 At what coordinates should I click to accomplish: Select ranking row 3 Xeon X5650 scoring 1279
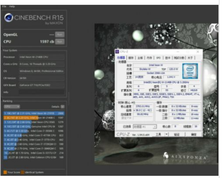click(34, 122)
